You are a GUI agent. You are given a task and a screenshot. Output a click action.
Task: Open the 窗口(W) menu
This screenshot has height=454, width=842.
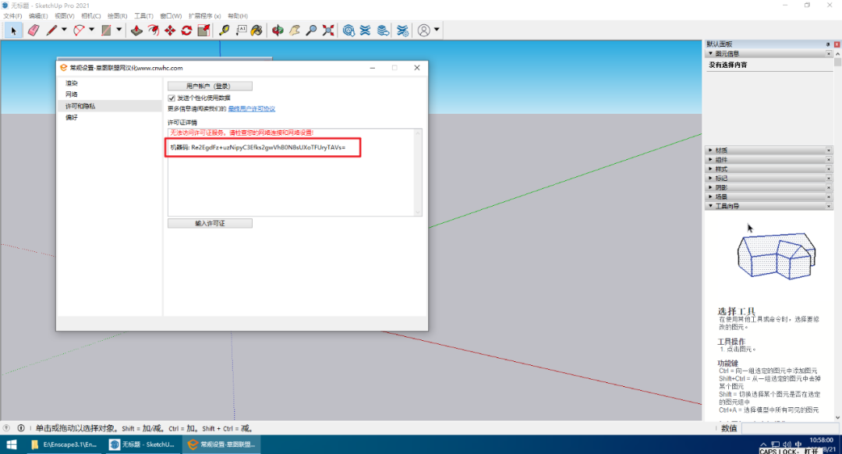171,16
